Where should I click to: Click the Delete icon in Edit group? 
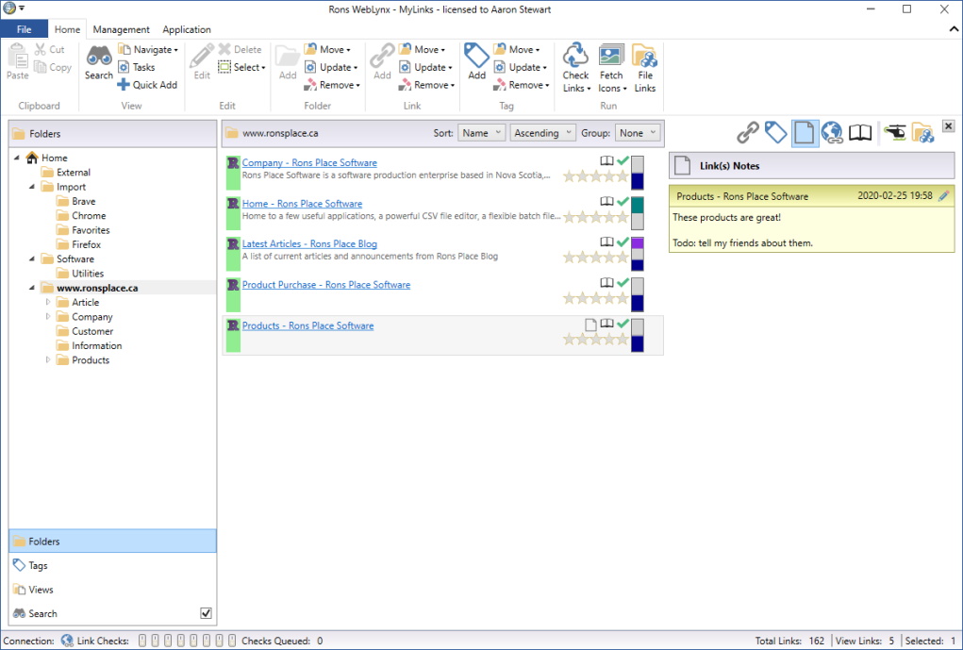(x=224, y=49)
